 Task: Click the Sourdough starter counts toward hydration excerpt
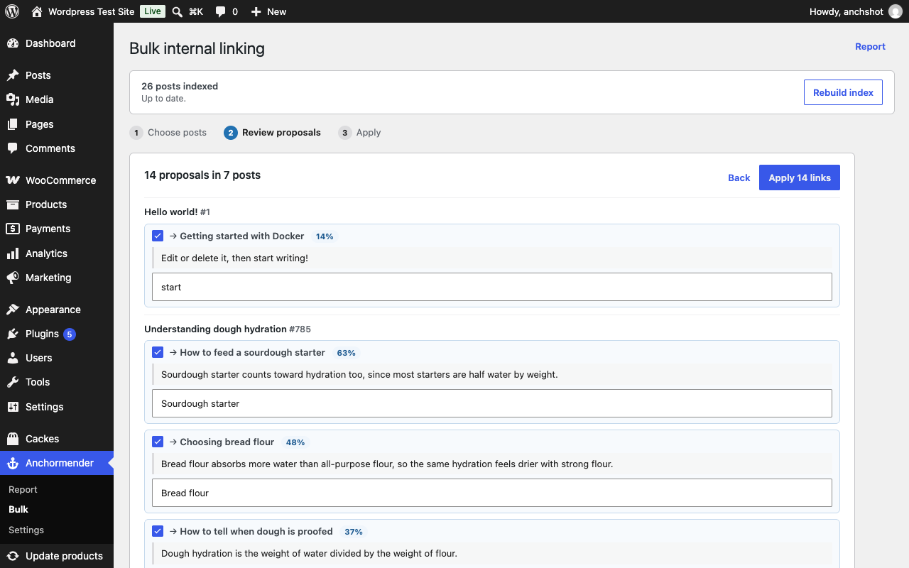click(359, 374)
